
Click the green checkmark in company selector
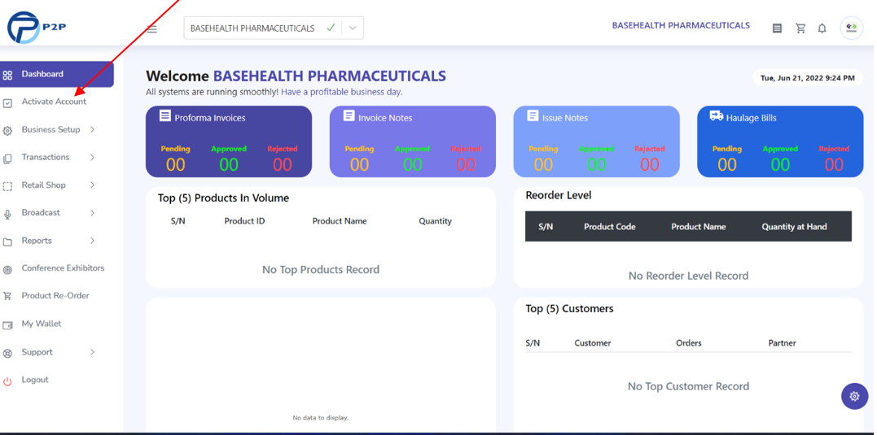tap(331, 28)
